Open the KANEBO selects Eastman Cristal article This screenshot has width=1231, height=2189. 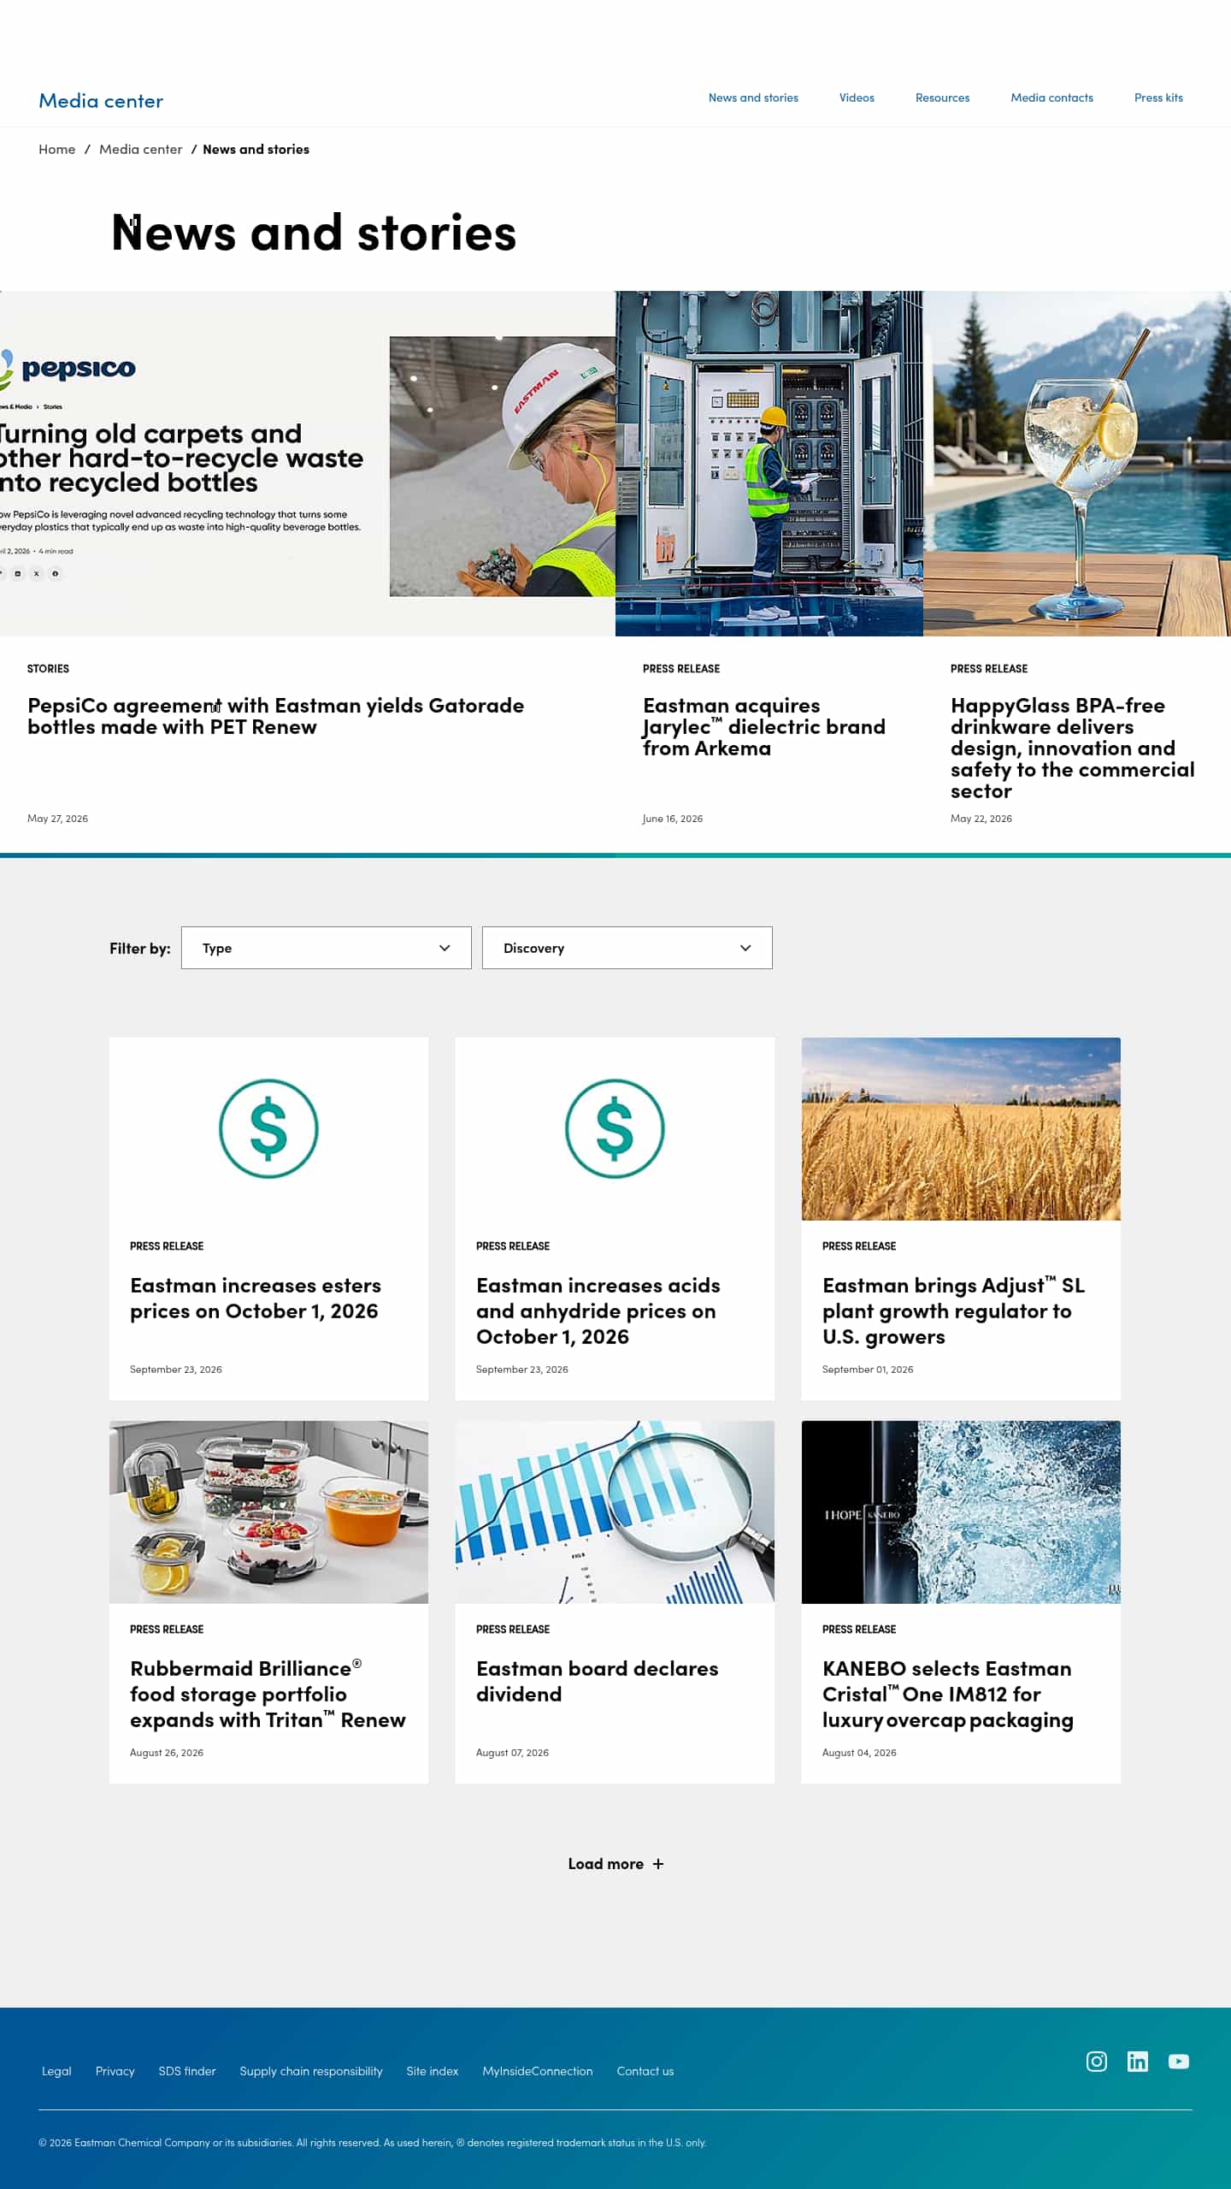[947, 1694]
